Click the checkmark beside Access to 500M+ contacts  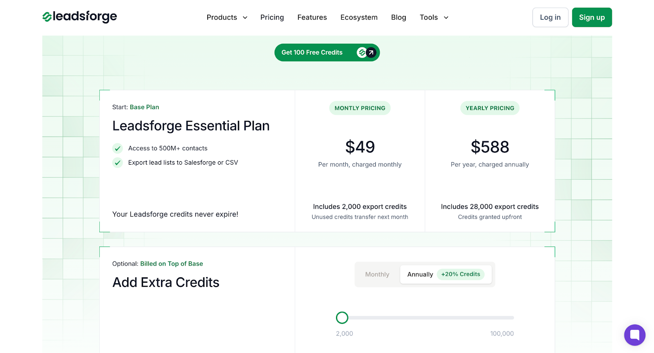pos(118,148)
